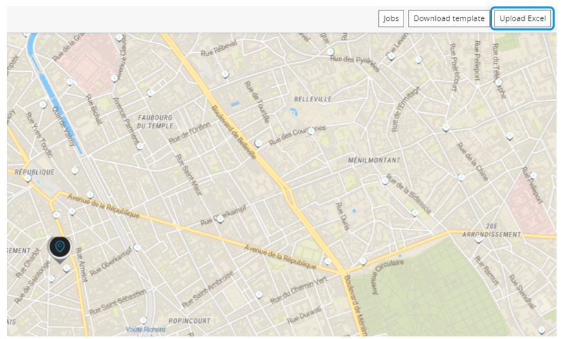The height and width of the screenshot is (339, 563).
Task: Click the MÉNILMONTANT district label
Action: pyautogui.click(x=374, y=160)
